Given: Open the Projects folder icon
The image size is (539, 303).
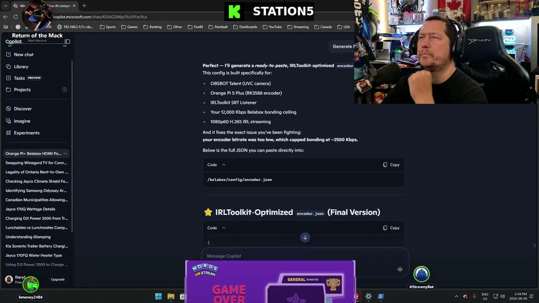Looking at the screenshot, I should click(8, 90).
